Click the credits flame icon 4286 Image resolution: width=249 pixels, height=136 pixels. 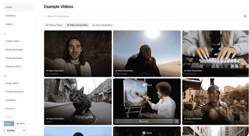(x=18, y=124)
